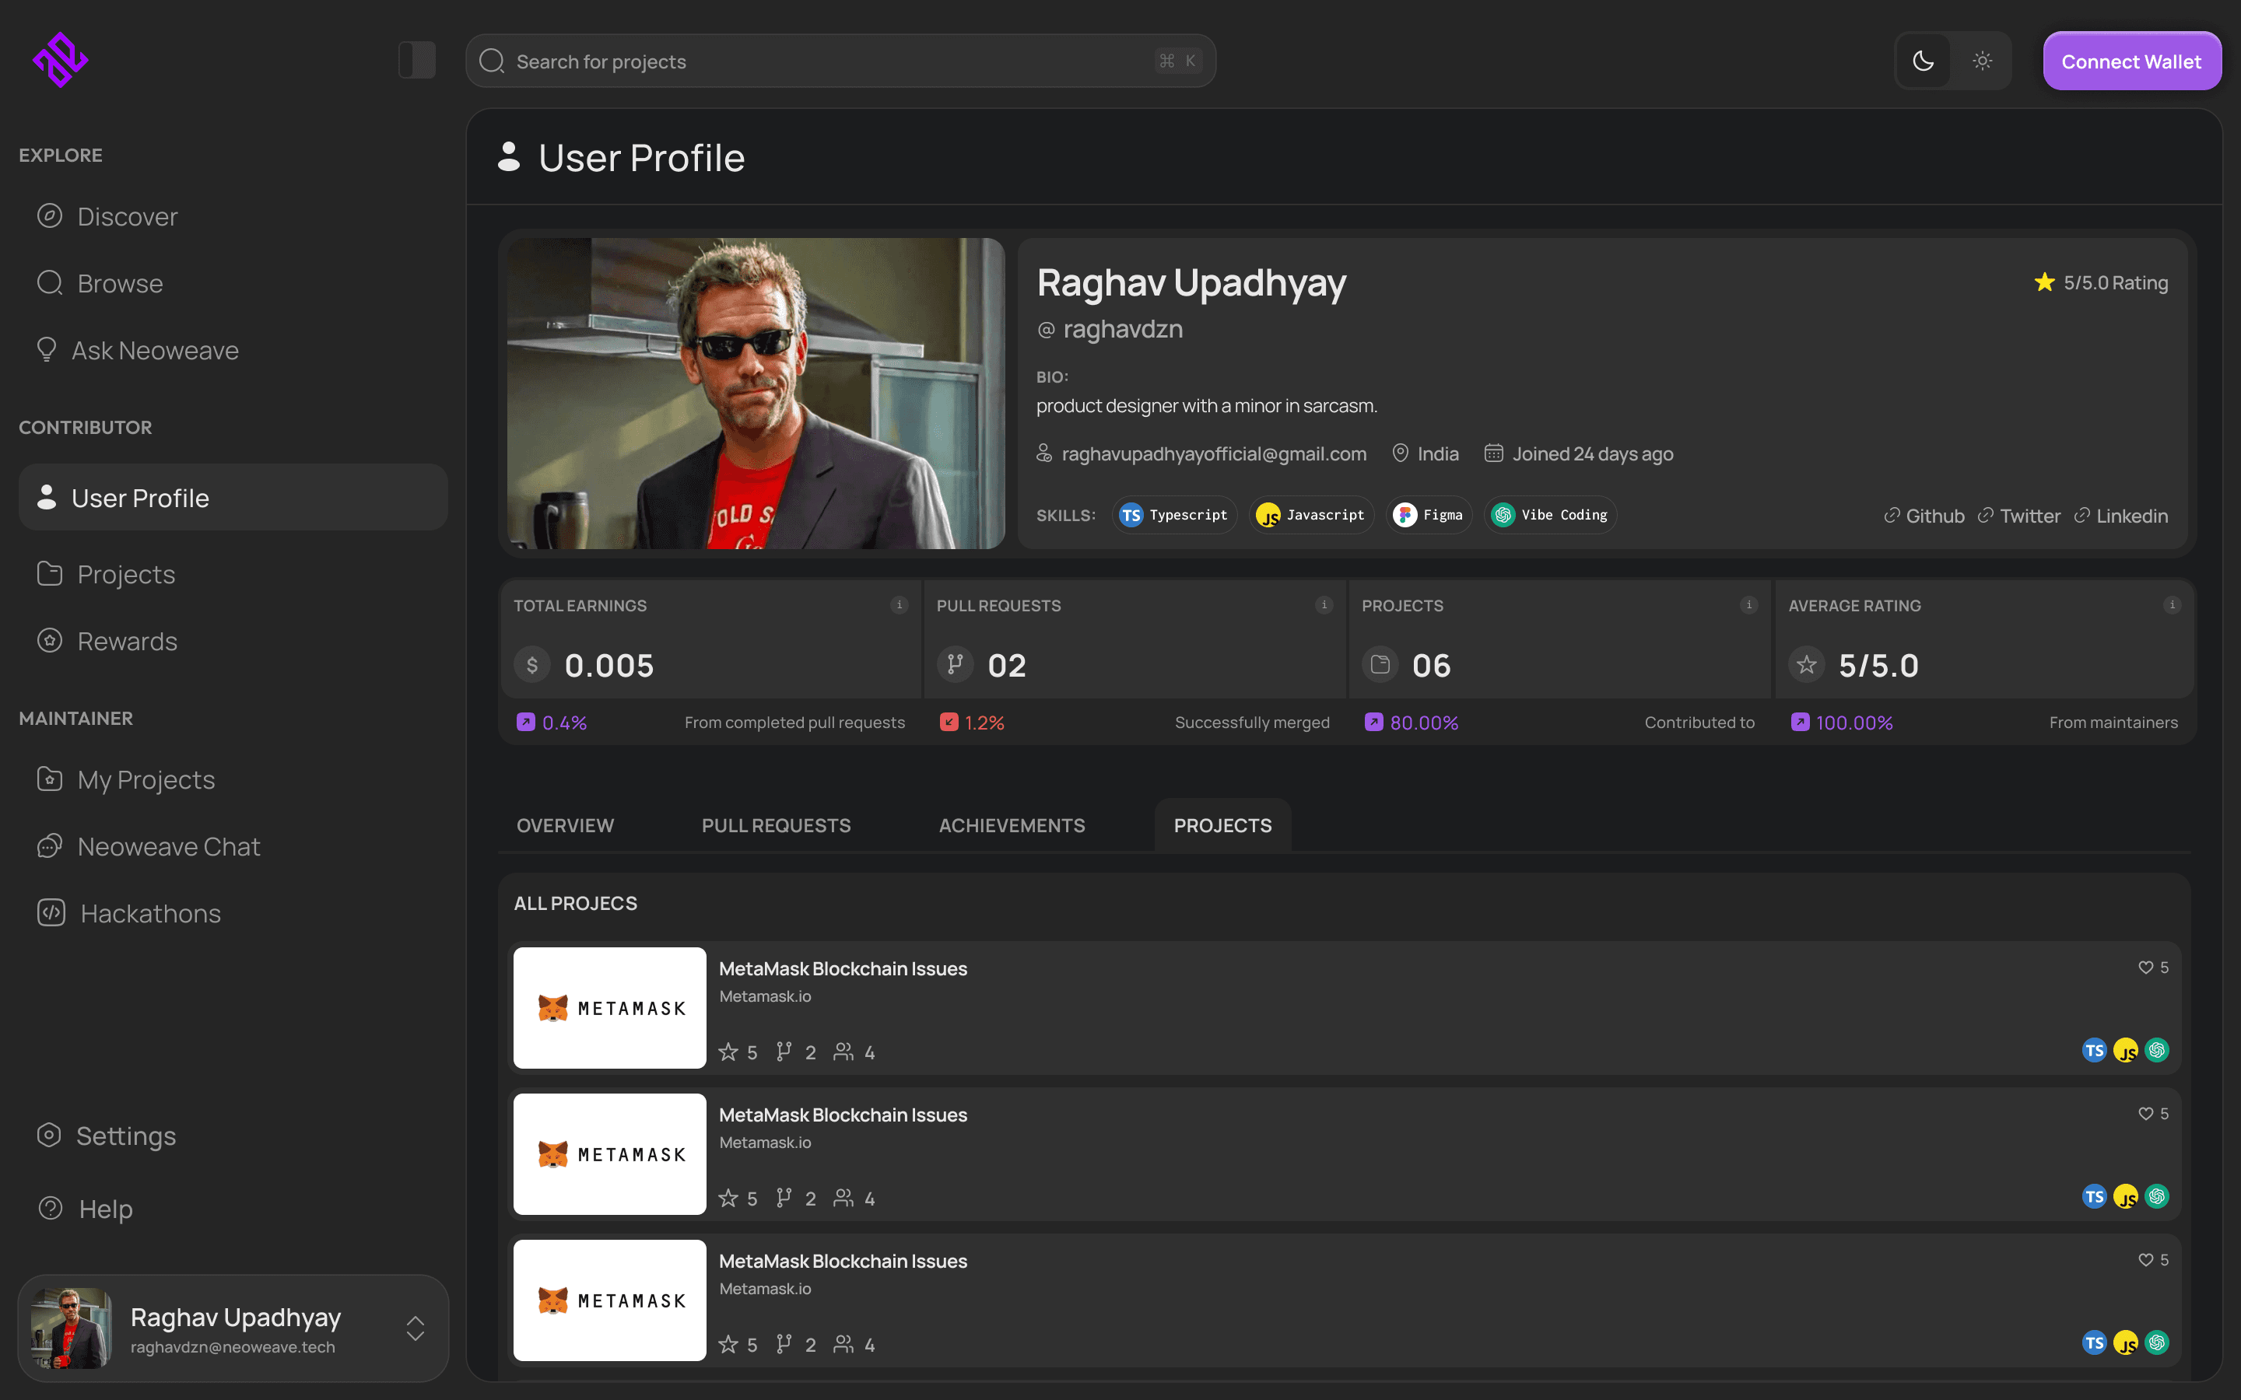Screen dimensions: 2241x1400
Task: Open the first MetaMask project thumbnail
Action: point(609,1007)
